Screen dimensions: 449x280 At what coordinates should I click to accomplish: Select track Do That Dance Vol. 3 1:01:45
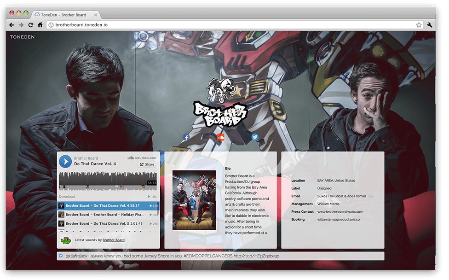[x=108, y=223]
